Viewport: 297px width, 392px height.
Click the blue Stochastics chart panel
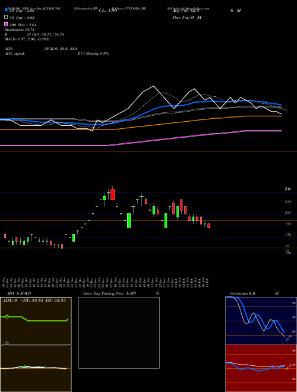(x=261, y=321)
